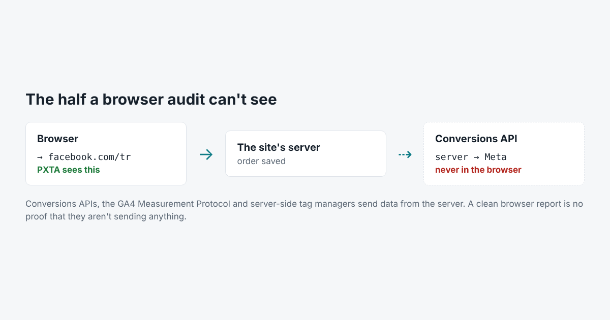Click the '→ facebook.com/tr' code text

tap(84, 157)
